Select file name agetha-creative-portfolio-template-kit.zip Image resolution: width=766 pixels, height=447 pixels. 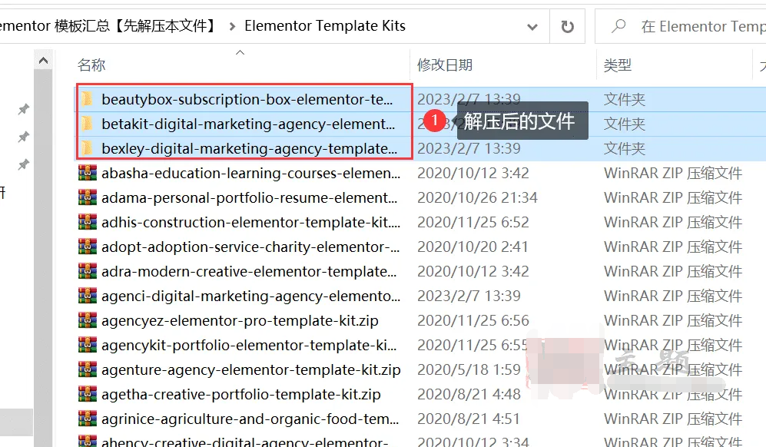click(240, 394)
